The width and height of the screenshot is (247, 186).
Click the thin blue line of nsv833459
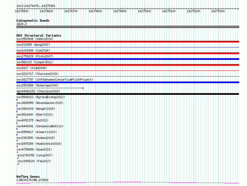pos(128,47)
